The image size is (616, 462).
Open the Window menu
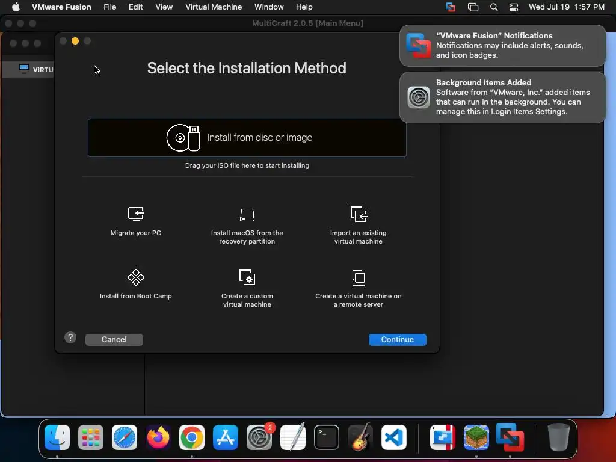[x=269, y=7]
